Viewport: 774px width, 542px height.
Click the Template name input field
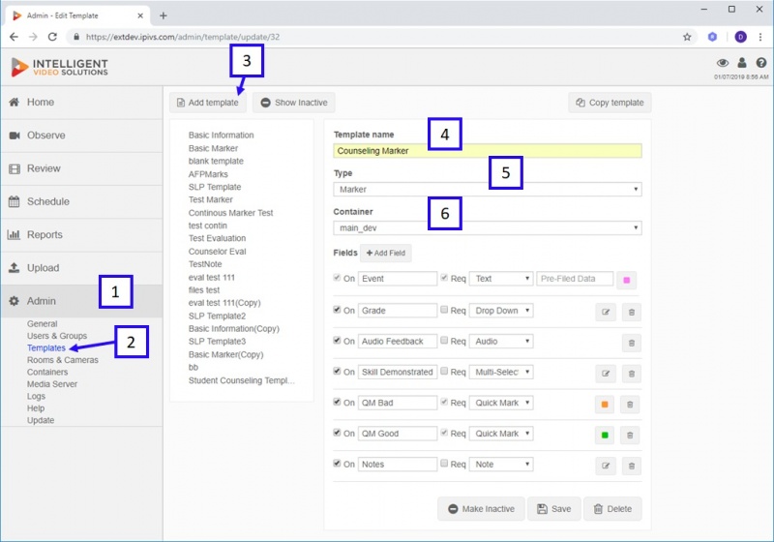pos(488,151)
